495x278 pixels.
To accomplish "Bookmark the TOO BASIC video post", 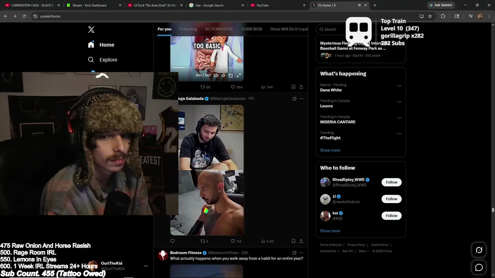I will coord(294,87).
